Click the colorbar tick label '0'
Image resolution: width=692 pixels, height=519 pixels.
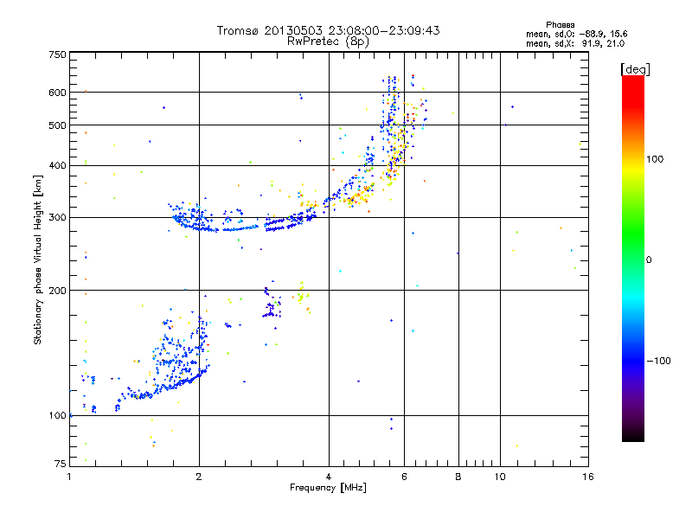pyautogui.click(x=649, y=260)
